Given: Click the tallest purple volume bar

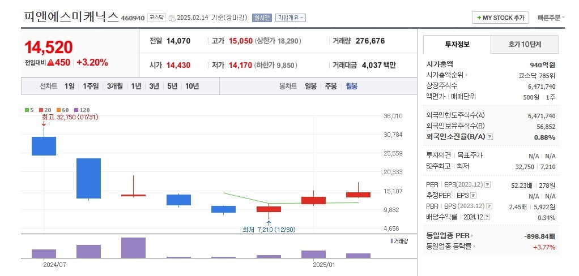Looking at the screenshot, I should pos(133,248).
